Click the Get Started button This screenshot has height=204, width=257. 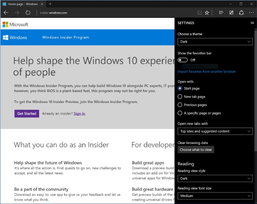tap(26, 114)
